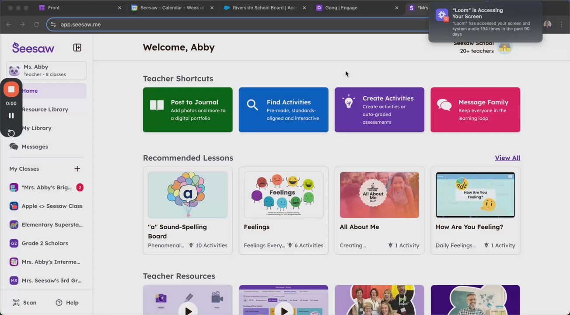Click View All recommended lessons
This screenshot has height=315, width=570.
click(507, 158)
